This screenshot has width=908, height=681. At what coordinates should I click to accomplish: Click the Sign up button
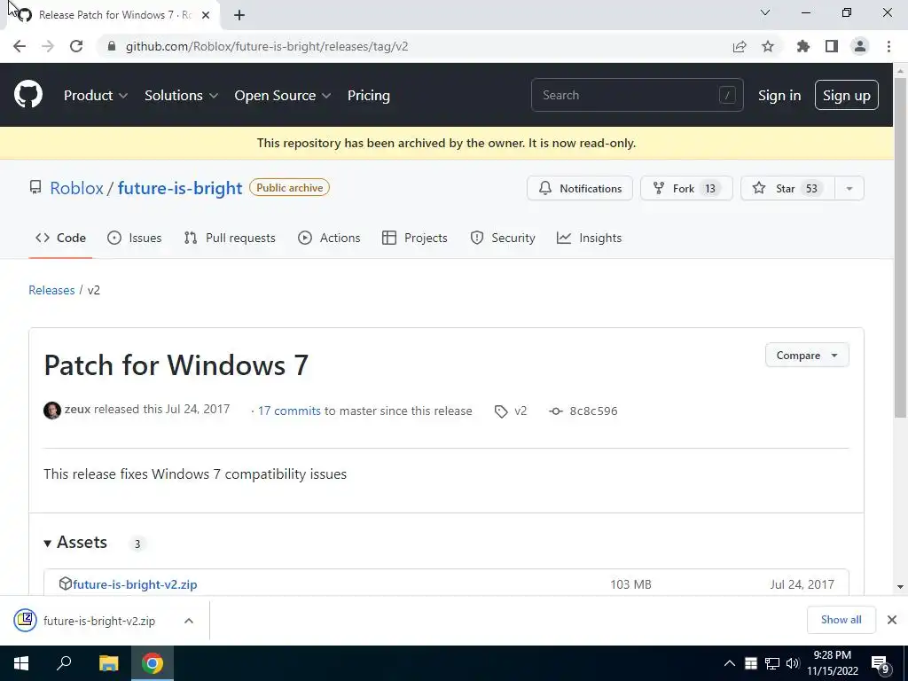(847, 95)
